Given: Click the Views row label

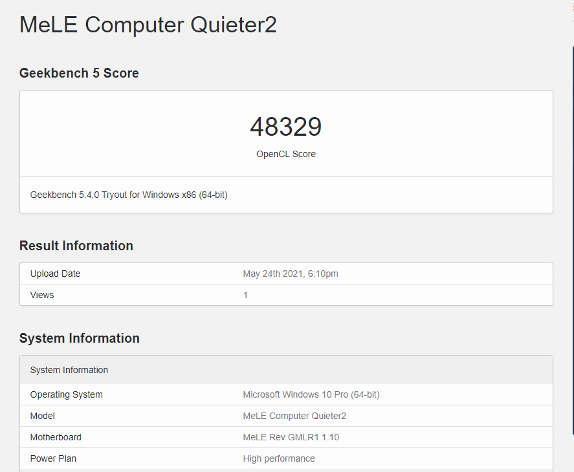Looking at the screenshot, I should pyautogui.click(x=42, y=295).
